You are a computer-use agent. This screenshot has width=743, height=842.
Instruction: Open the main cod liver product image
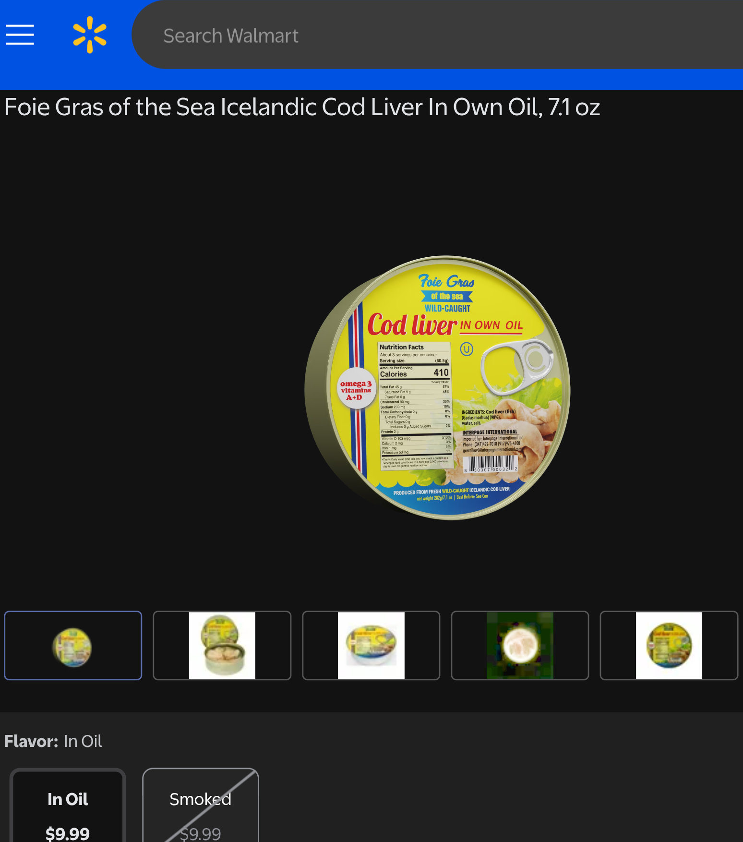click(x=437, y=387)
